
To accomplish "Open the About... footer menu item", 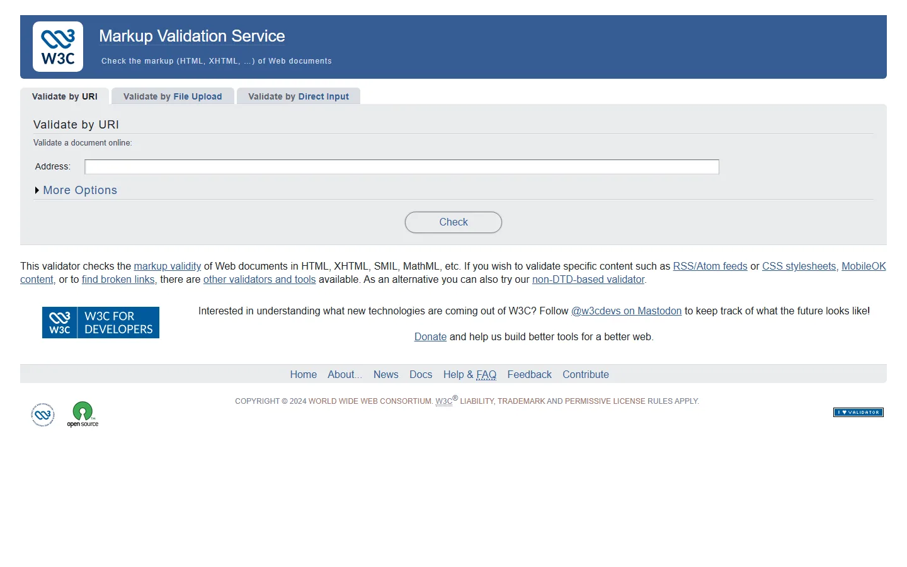I will click(x=345, y=374).
